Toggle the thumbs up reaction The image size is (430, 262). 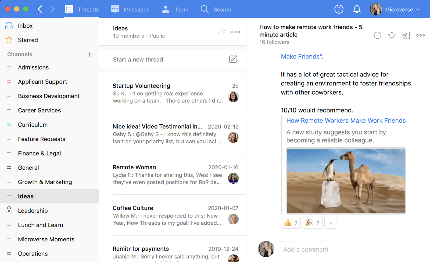pos(291,223)
